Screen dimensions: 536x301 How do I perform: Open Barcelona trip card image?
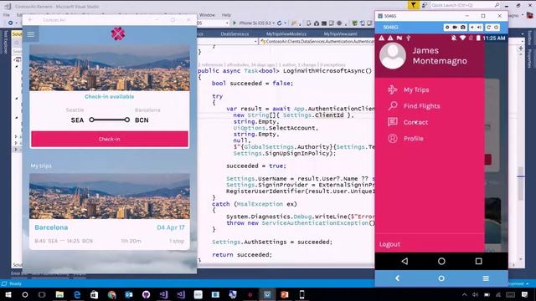110,196
